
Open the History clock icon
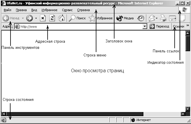[141, 18]
